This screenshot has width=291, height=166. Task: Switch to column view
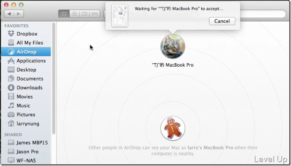(x=85, y=14)
